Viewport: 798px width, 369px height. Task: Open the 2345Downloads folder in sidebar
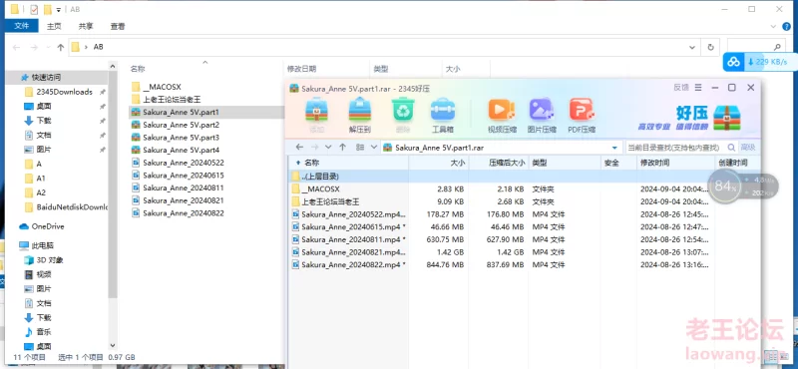coord(64,92)
